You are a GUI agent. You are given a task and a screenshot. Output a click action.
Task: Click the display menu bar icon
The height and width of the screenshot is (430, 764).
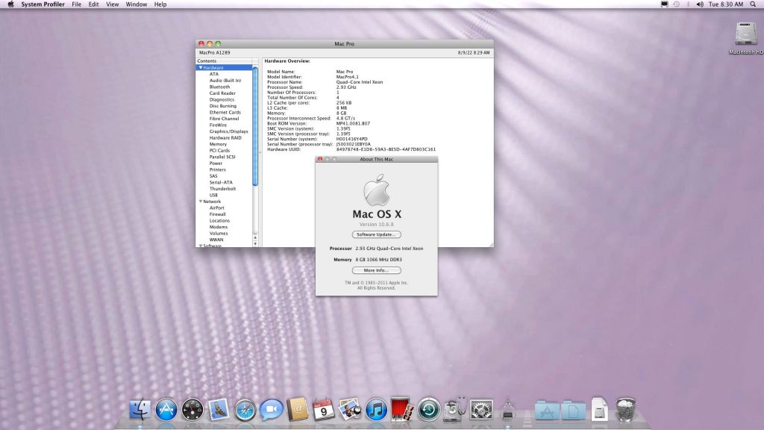tap(664, 4)
